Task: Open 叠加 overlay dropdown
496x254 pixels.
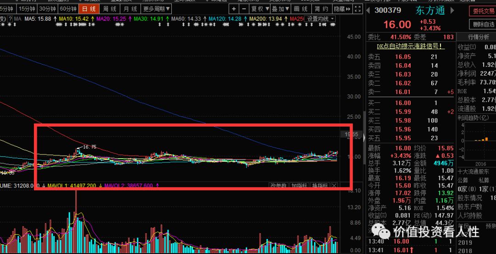Action: coord(281,9)
